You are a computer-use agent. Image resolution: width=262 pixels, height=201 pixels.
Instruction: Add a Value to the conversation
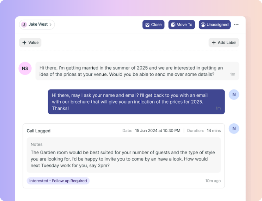30,43
